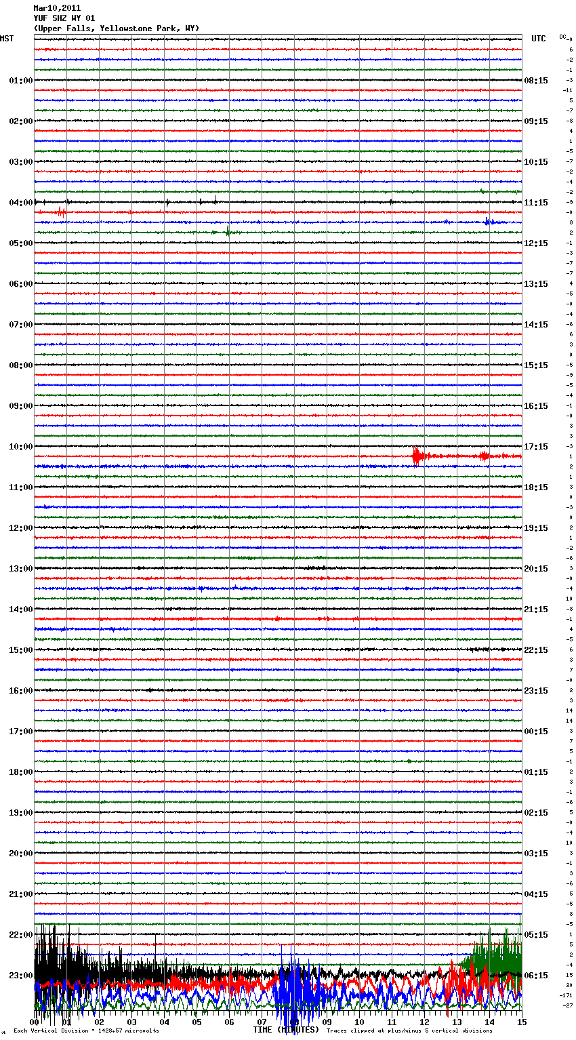
Task: Click the "12:15" UTC time label
Action: click(x=536, y=243)
